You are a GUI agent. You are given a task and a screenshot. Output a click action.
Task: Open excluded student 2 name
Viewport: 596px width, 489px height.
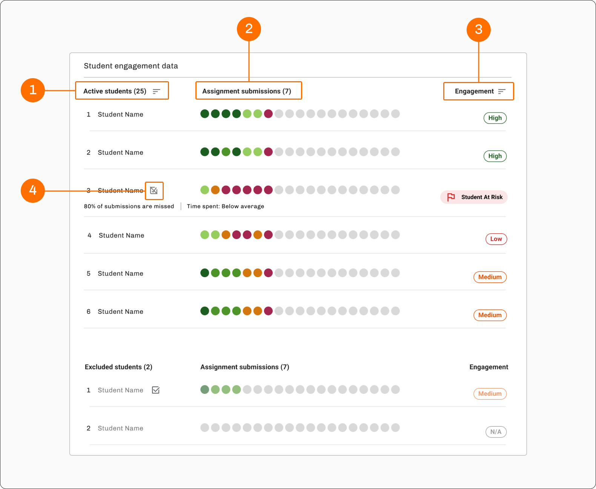coord(120,429)
